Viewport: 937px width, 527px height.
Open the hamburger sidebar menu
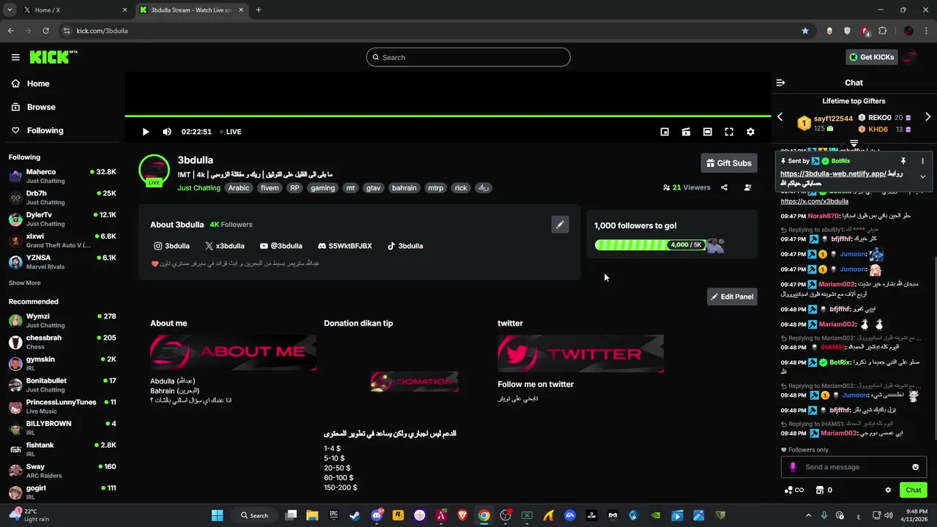(x=15, y=57)
